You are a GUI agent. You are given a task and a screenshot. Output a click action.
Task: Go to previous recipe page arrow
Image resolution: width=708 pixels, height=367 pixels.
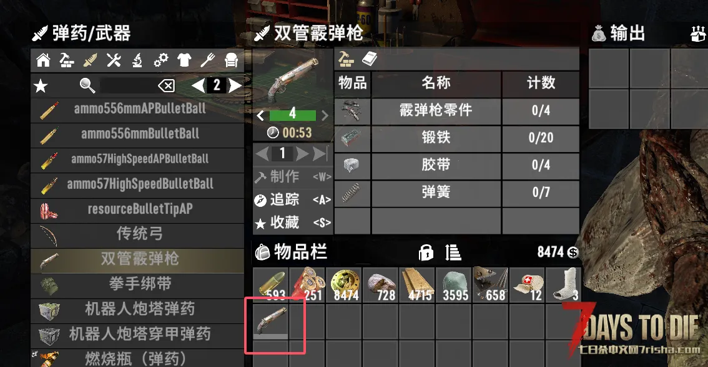198,85
